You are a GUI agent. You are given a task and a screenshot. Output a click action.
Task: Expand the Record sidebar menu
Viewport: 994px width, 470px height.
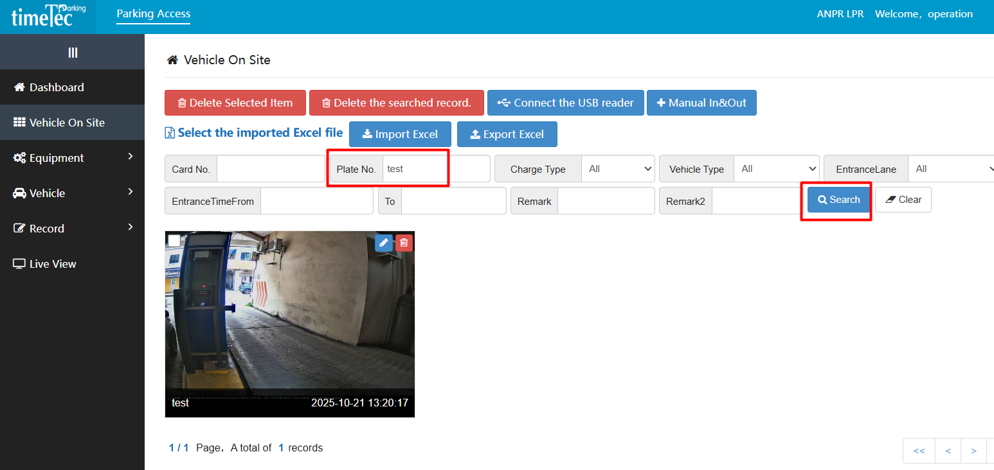(x=72, y=229)
